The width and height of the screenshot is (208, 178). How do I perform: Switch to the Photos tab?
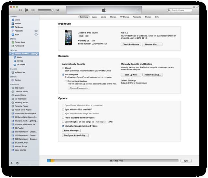coord(148,17)
